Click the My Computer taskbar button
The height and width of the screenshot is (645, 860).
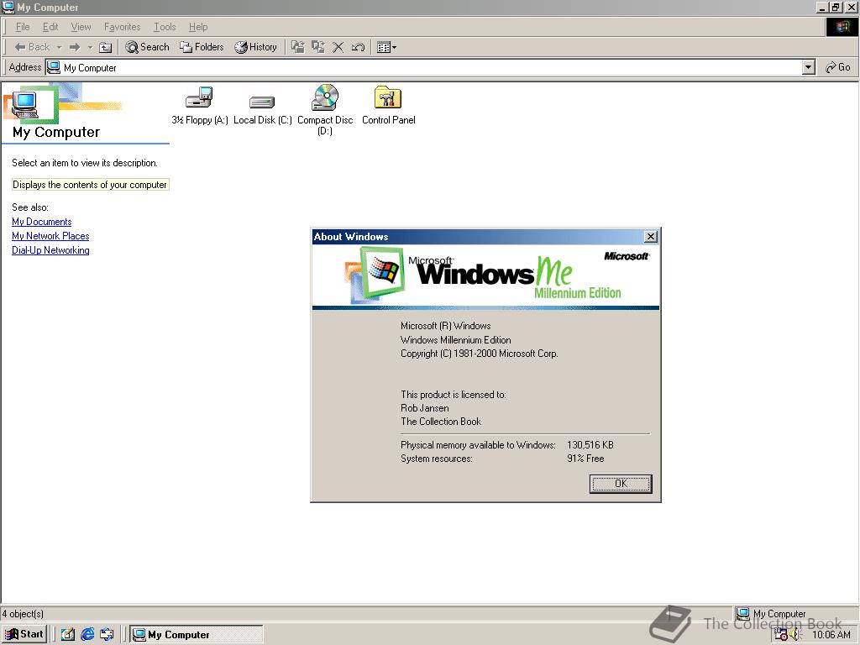pos(197,635)
